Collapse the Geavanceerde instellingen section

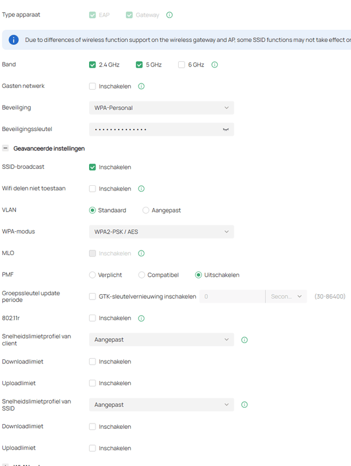[6, 149]
